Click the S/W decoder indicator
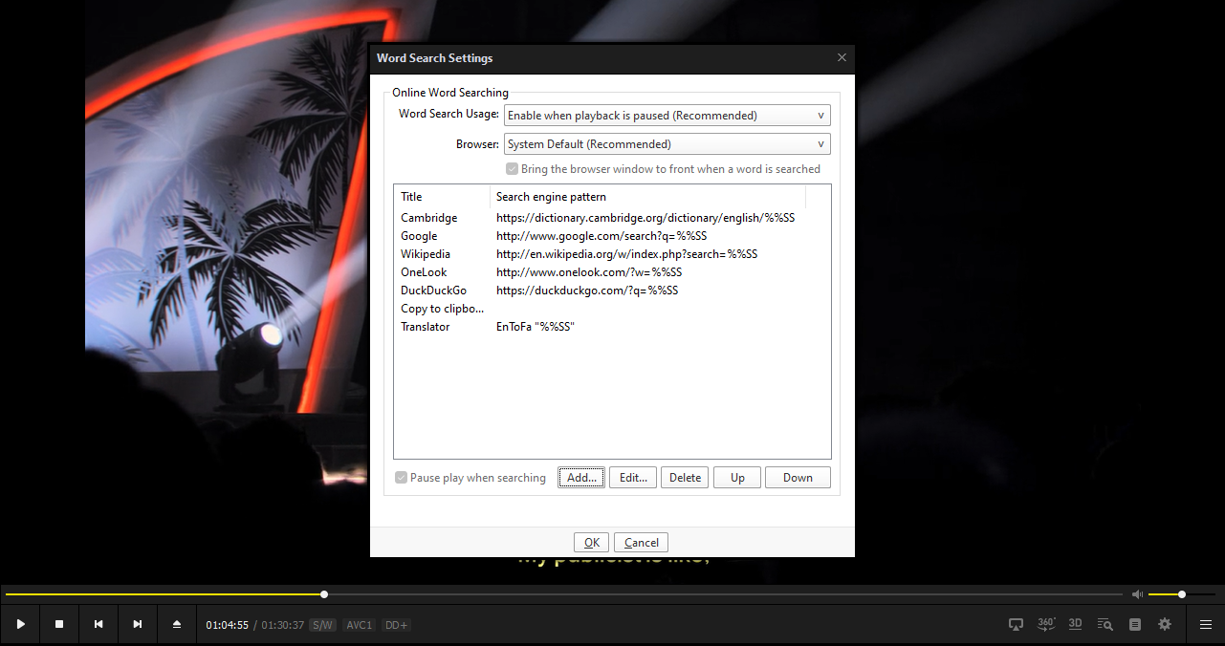Image resolution: width=1225 pixels, height=646 pixels. pos(323,625)
